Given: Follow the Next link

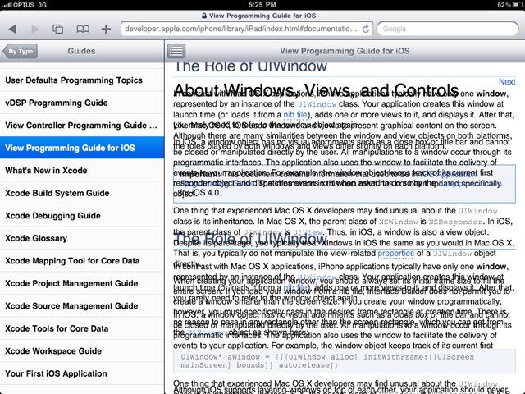Looking at the screenshot, I should coord(507,82).
